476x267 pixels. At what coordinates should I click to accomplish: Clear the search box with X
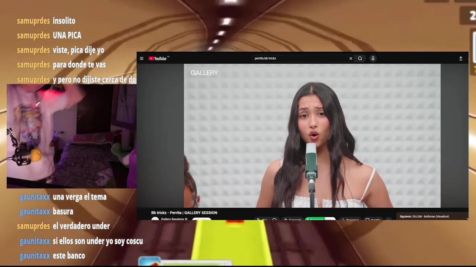[x=351, y=58]
